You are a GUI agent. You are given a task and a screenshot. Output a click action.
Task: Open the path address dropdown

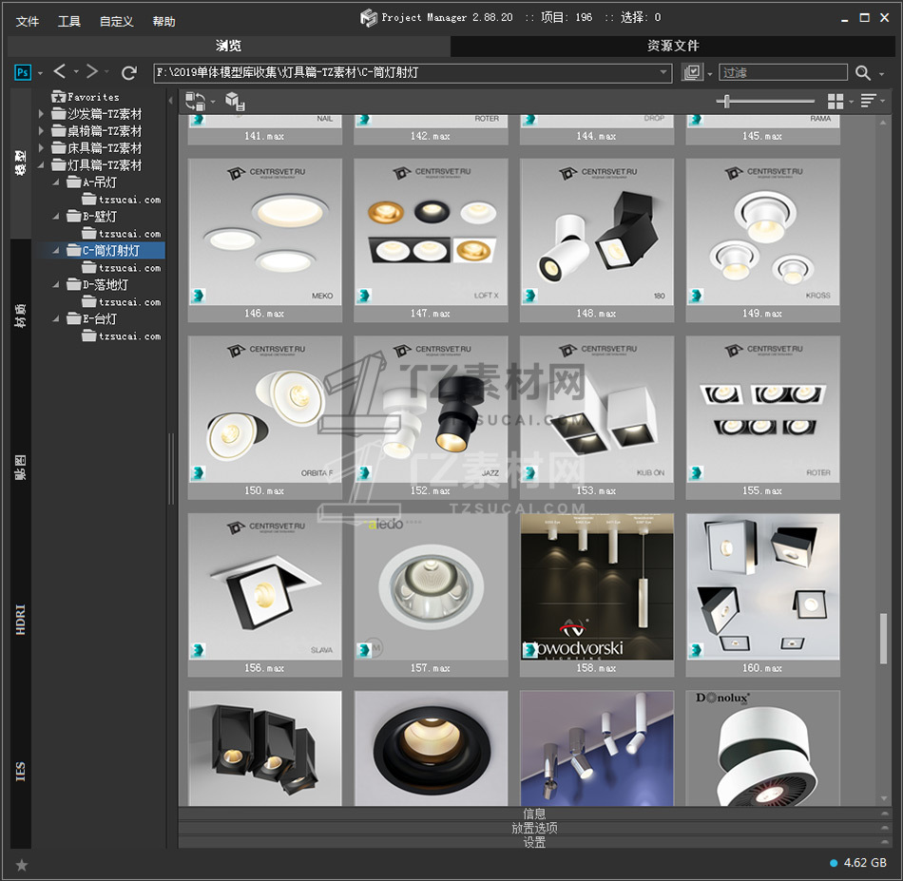[664, 72]
